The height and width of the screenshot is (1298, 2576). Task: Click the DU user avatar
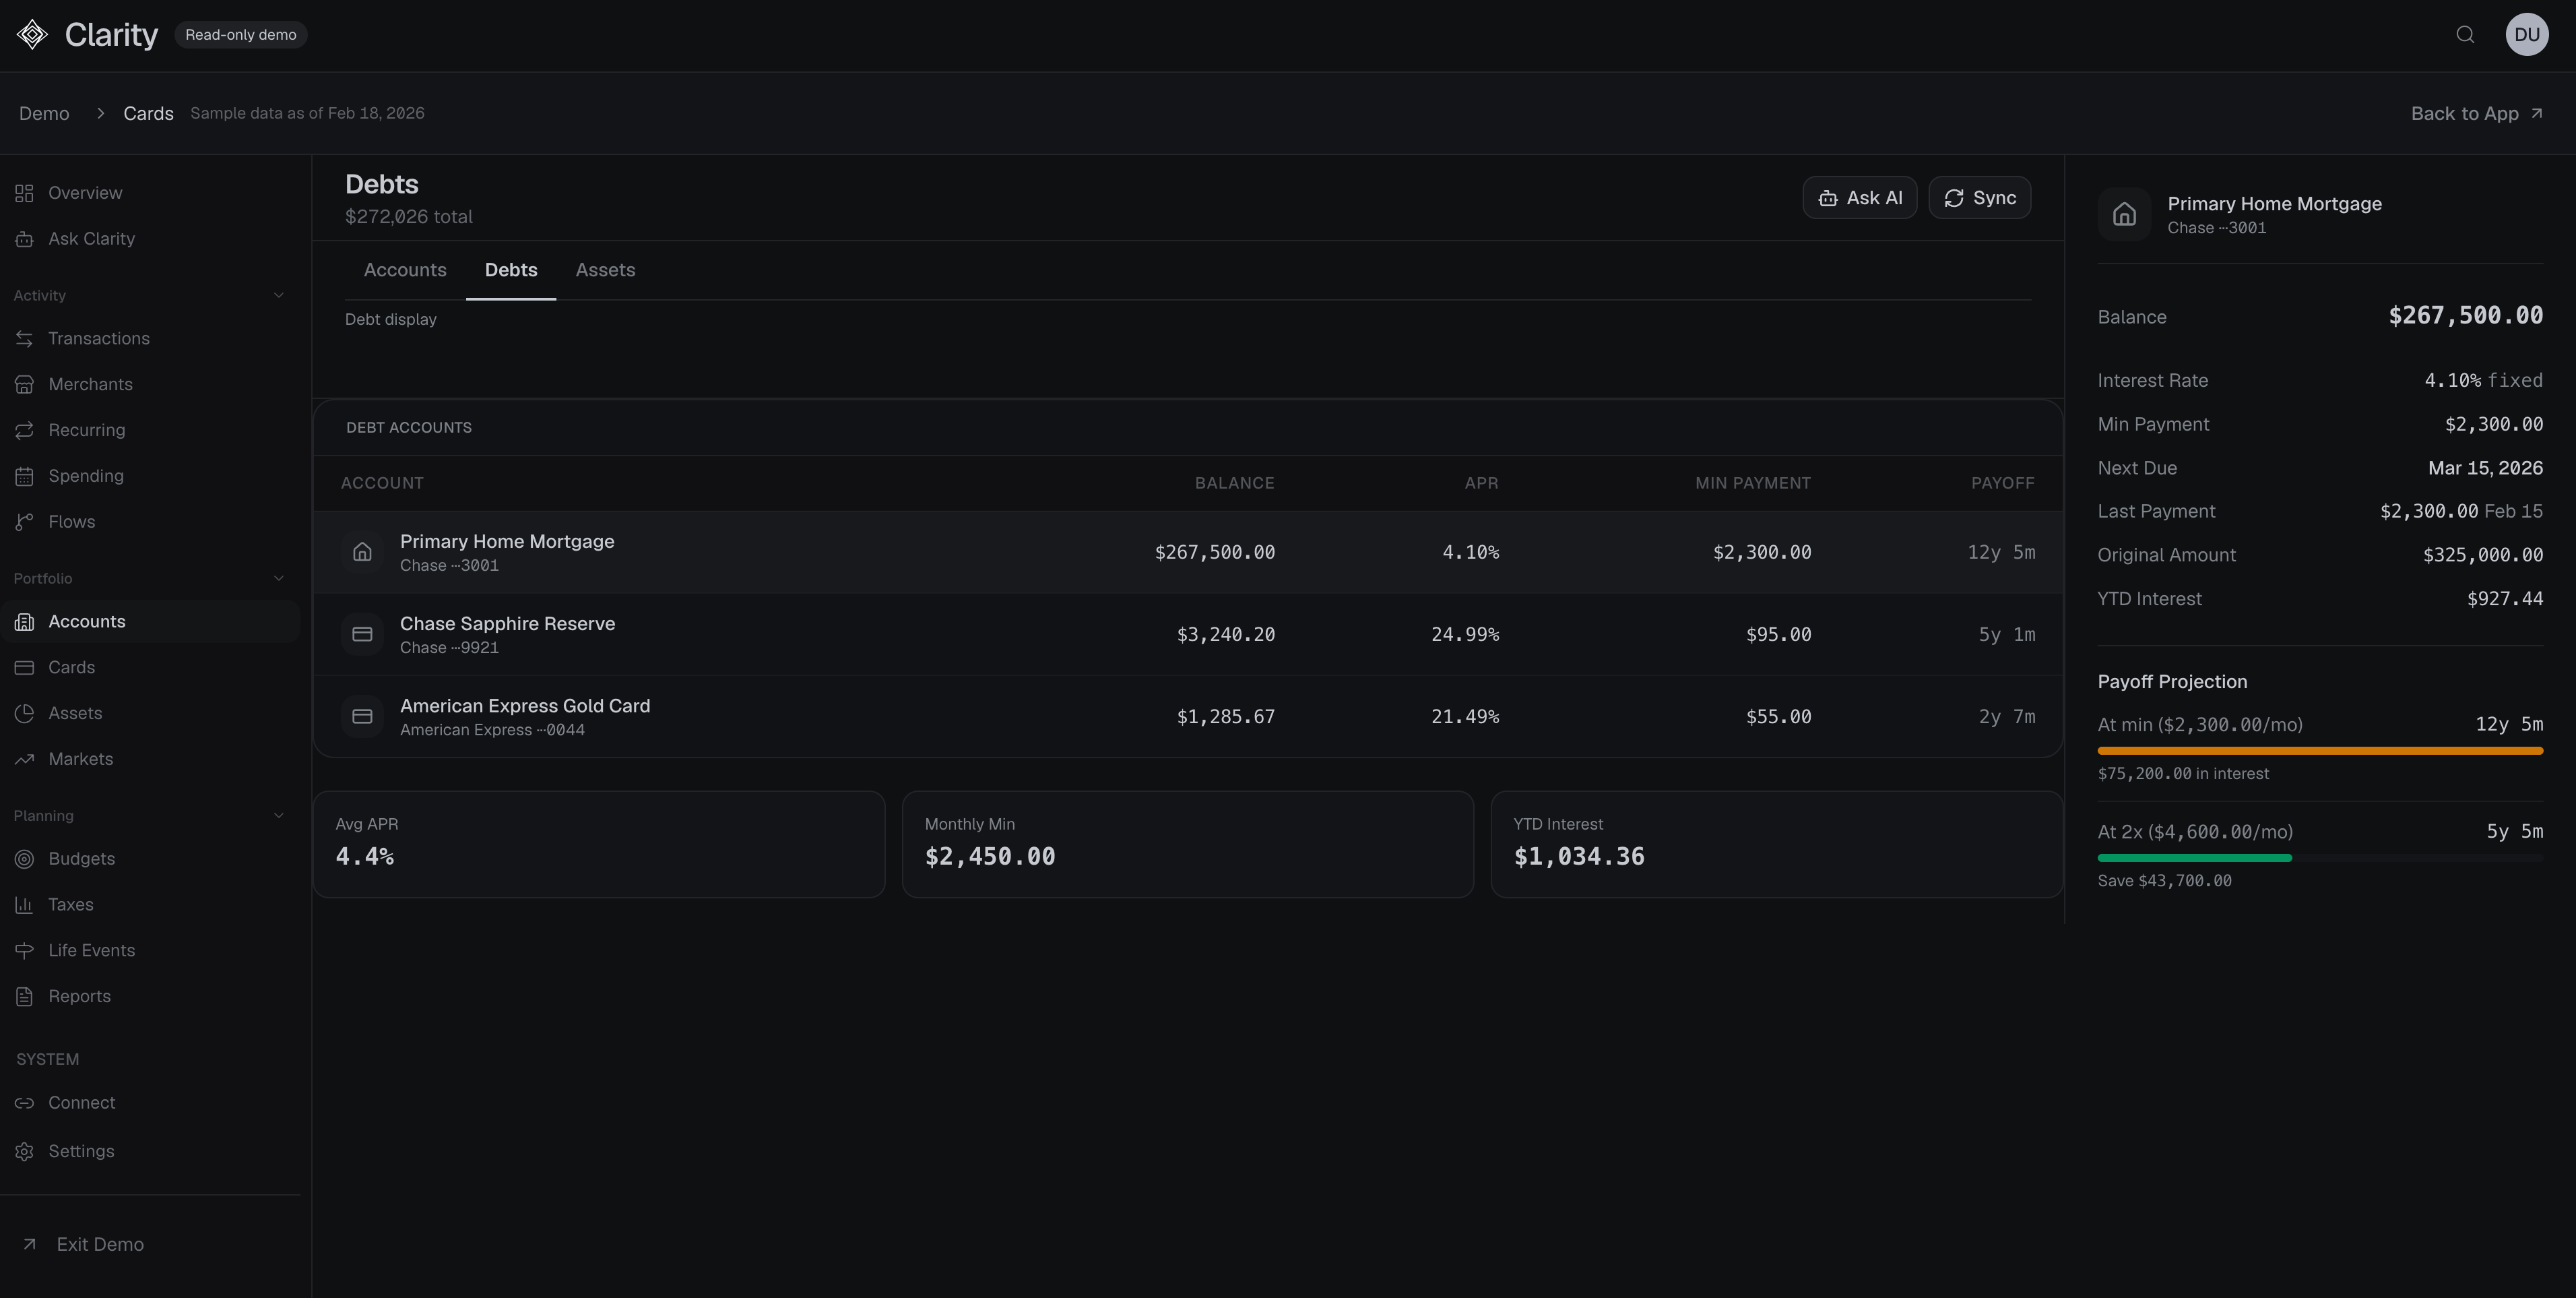pos(2527,33)
